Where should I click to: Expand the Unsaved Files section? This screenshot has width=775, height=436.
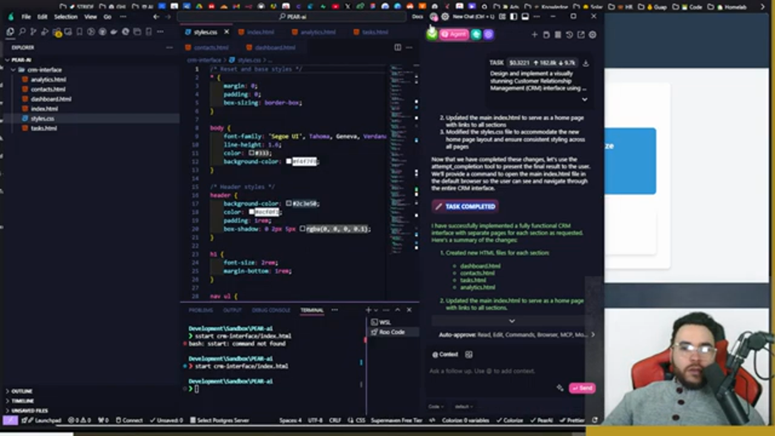pyautogui.click(x=29, y=411)
